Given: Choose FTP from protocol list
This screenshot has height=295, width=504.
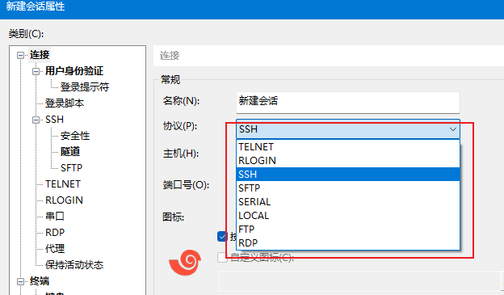Looking at the screenshot, I should click(x=348, y=229).
